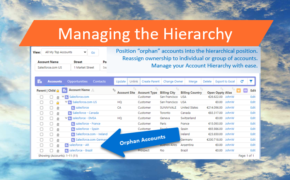Screen dimensions: 290x180
Task: Check the Parent checkbox for Salesforce.com row
Action: coord(41,97)
